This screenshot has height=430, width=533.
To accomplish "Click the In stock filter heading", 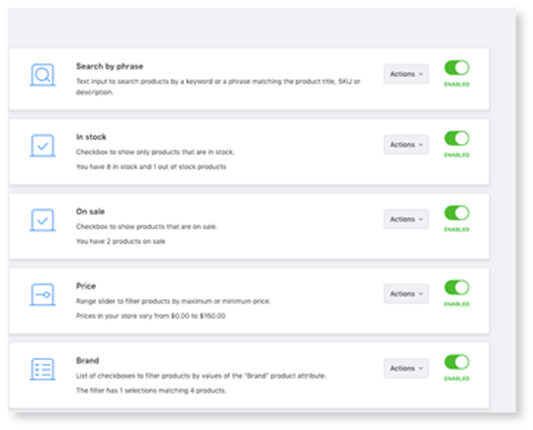I will pos(91,136).
